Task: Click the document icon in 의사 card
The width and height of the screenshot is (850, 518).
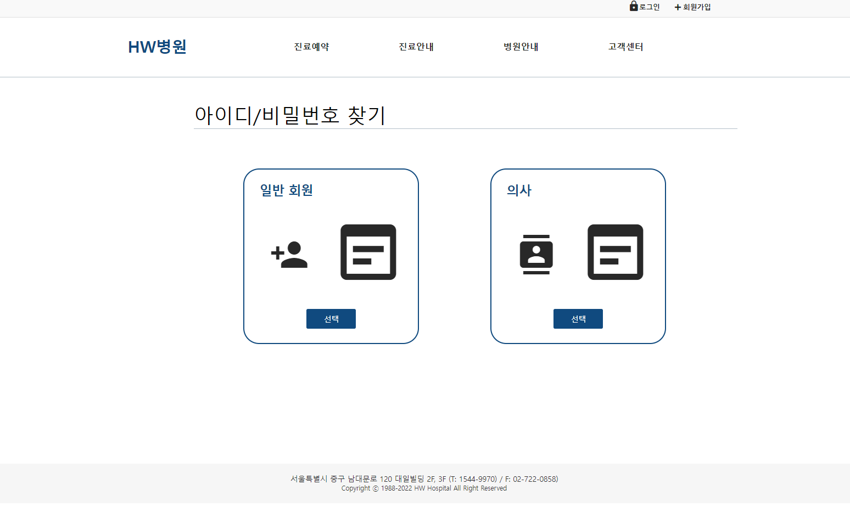Action: coord(615,252)
